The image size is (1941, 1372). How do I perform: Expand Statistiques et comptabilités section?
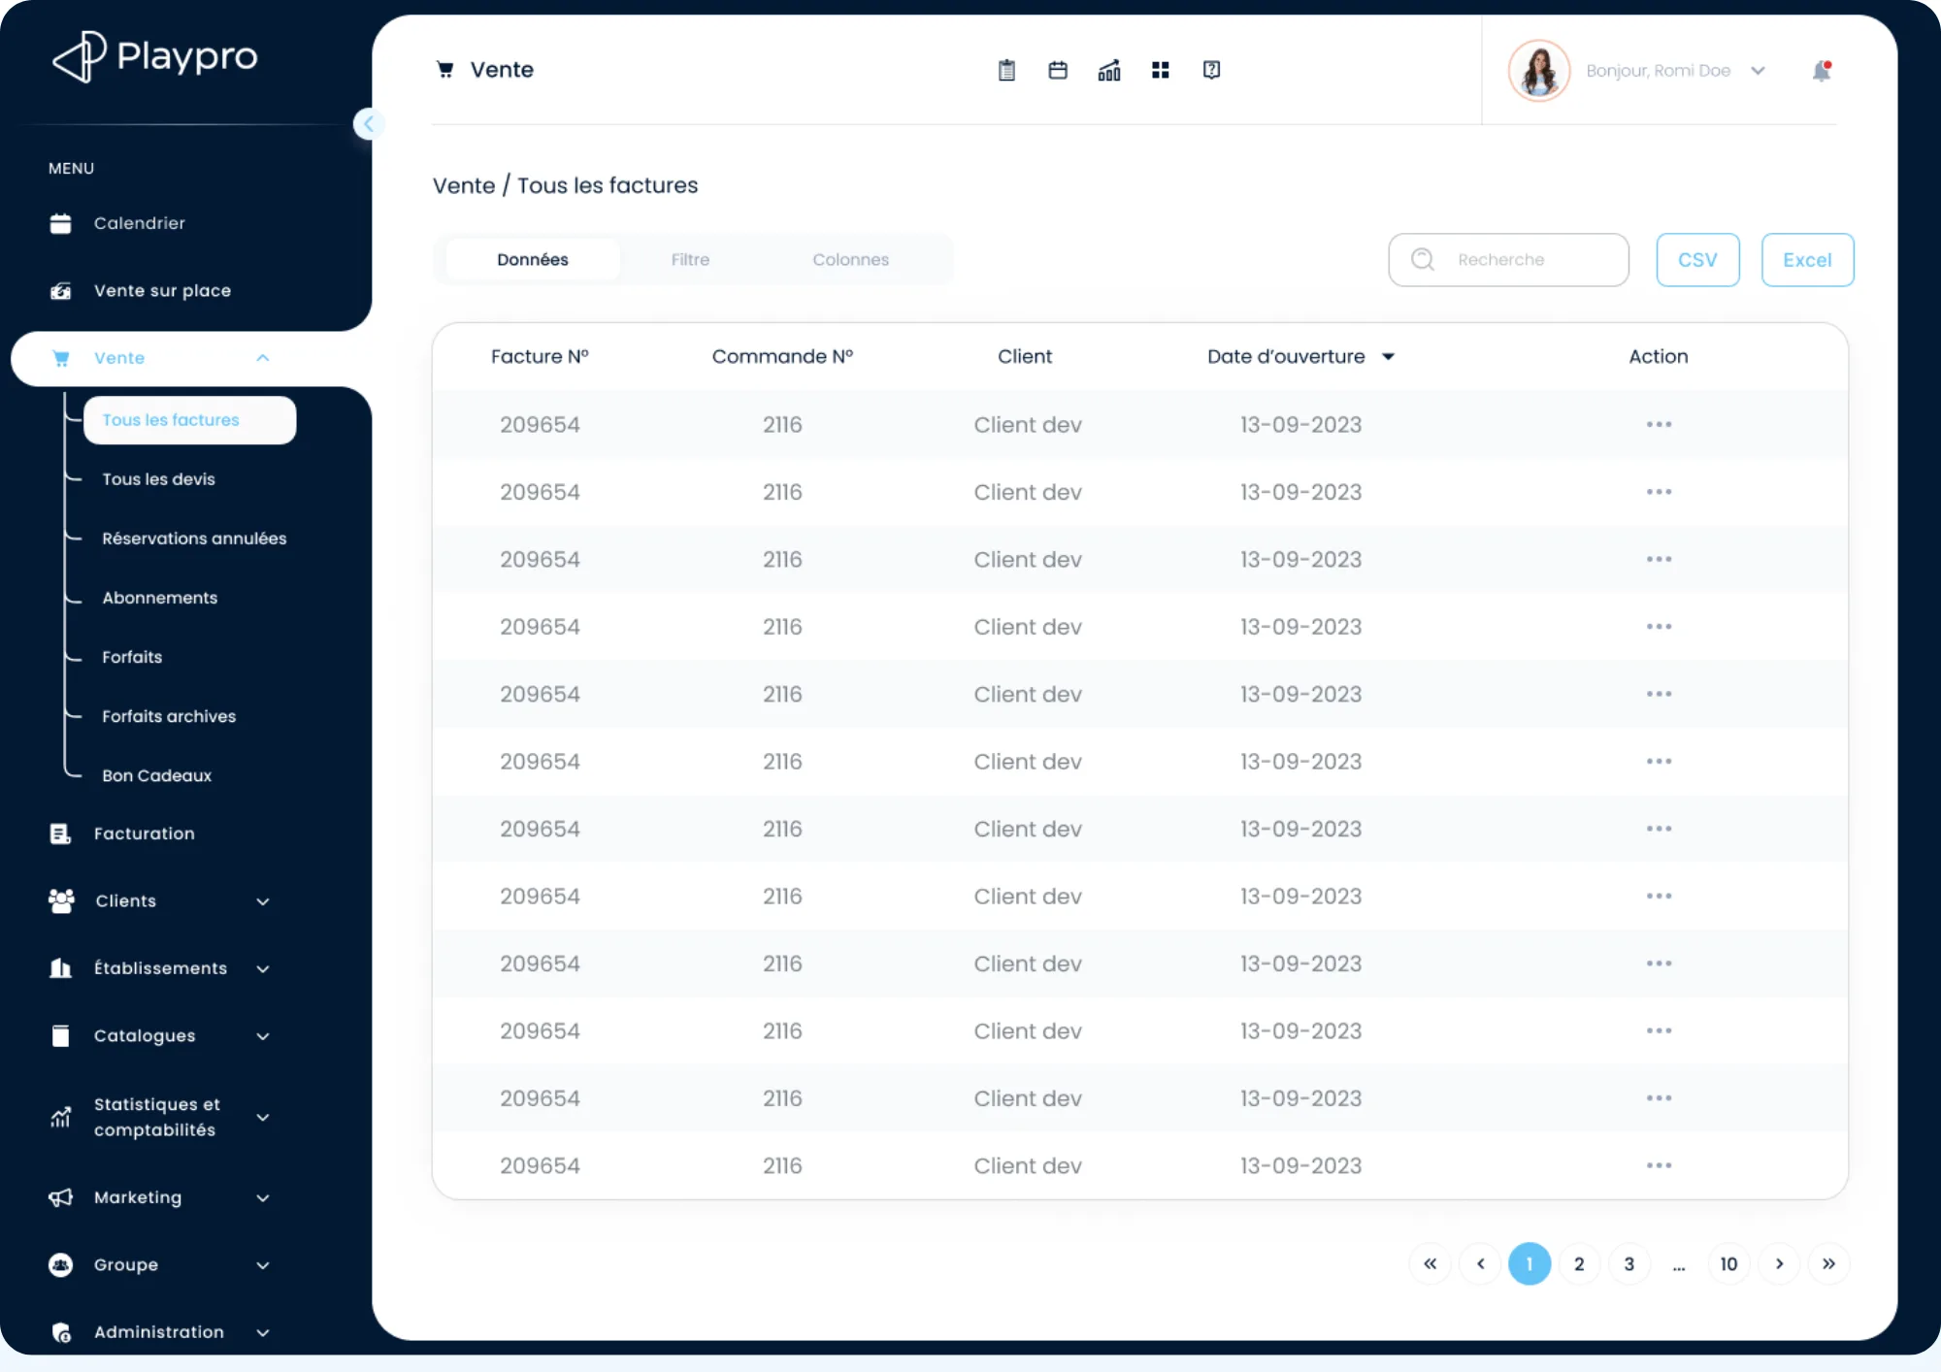pos(263,1117)
